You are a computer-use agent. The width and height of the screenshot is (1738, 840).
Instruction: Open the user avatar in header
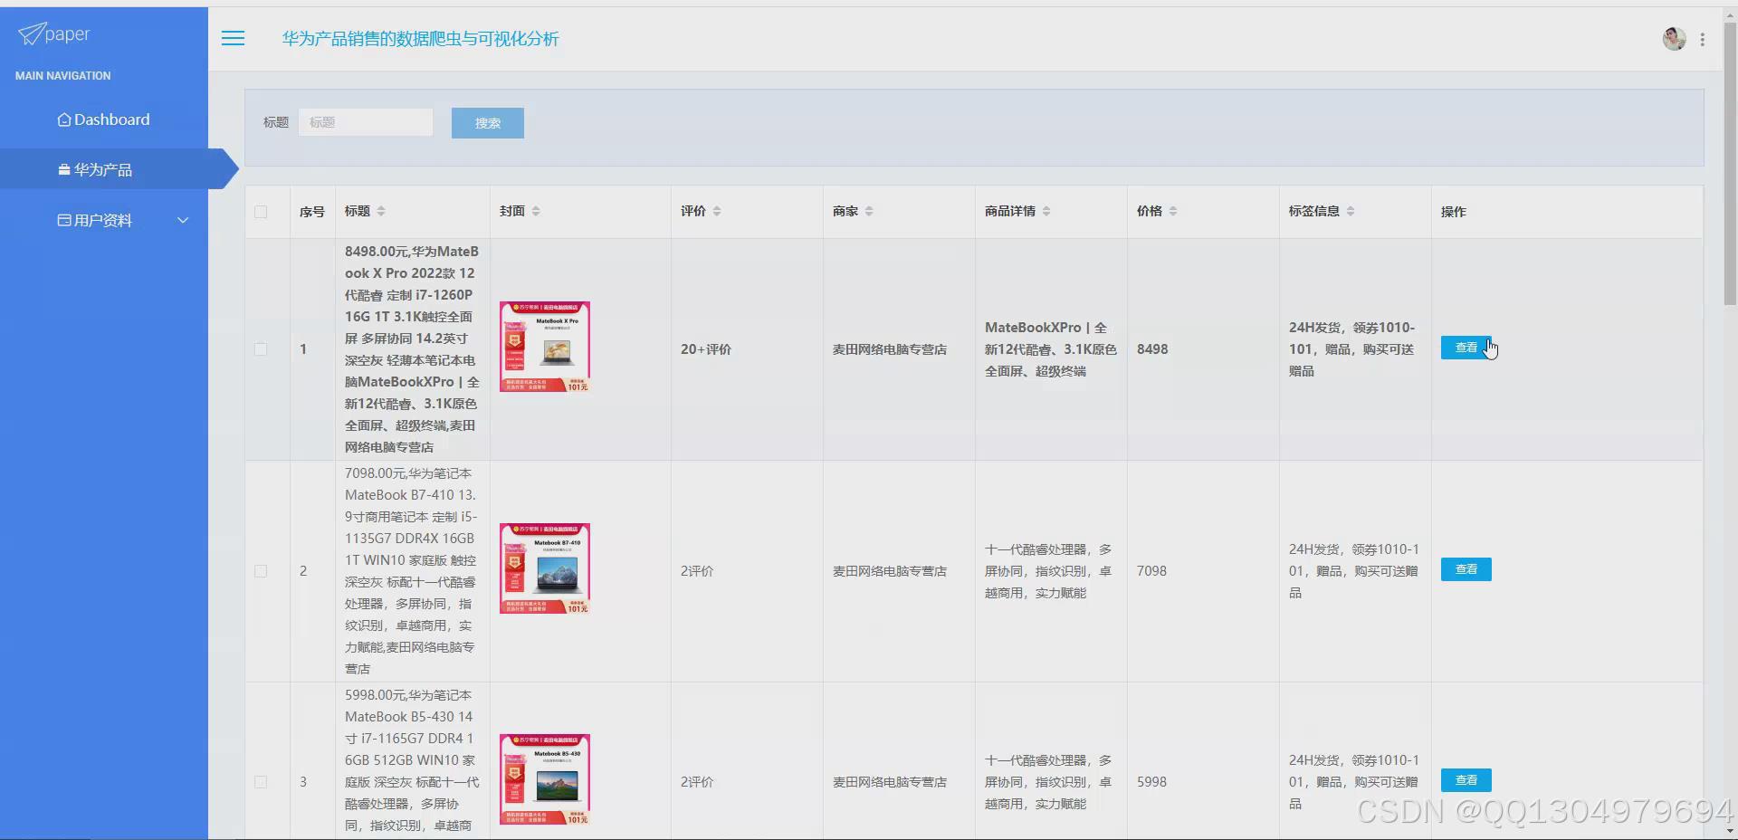[1674, 38]
